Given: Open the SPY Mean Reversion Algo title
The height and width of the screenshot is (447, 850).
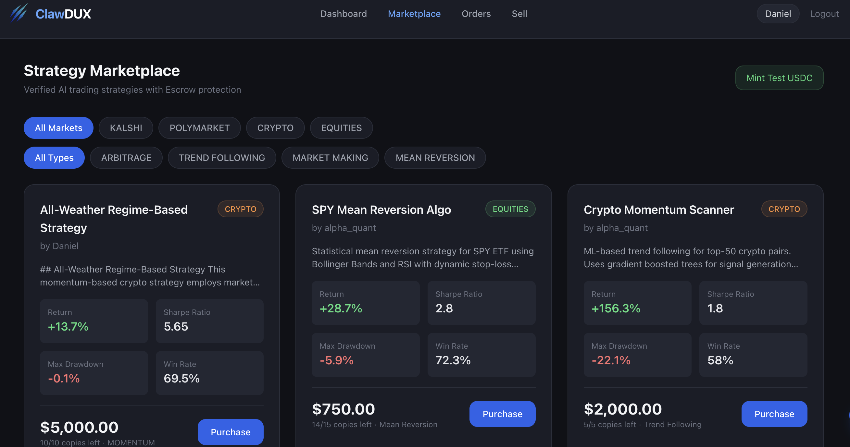Looking at the screenshot, I should (381, 210).
